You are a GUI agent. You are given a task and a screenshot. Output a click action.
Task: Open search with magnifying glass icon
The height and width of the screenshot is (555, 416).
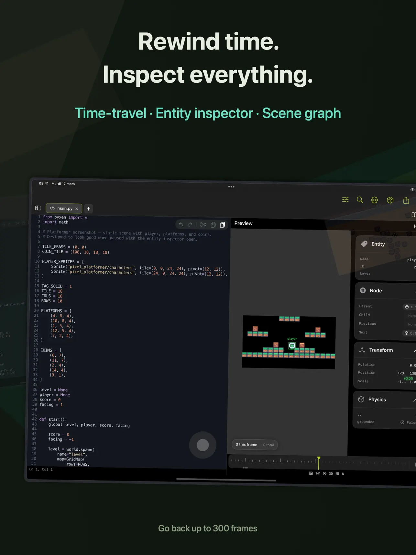[360, 200]
